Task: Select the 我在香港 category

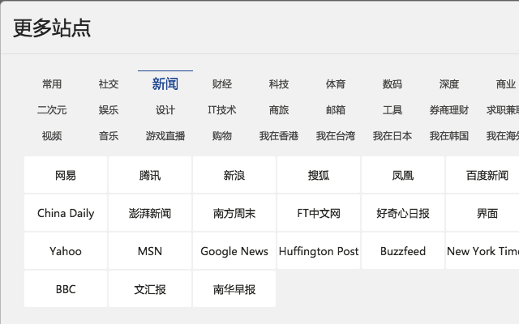Action: pyautogui.click(x=279, y=136)
